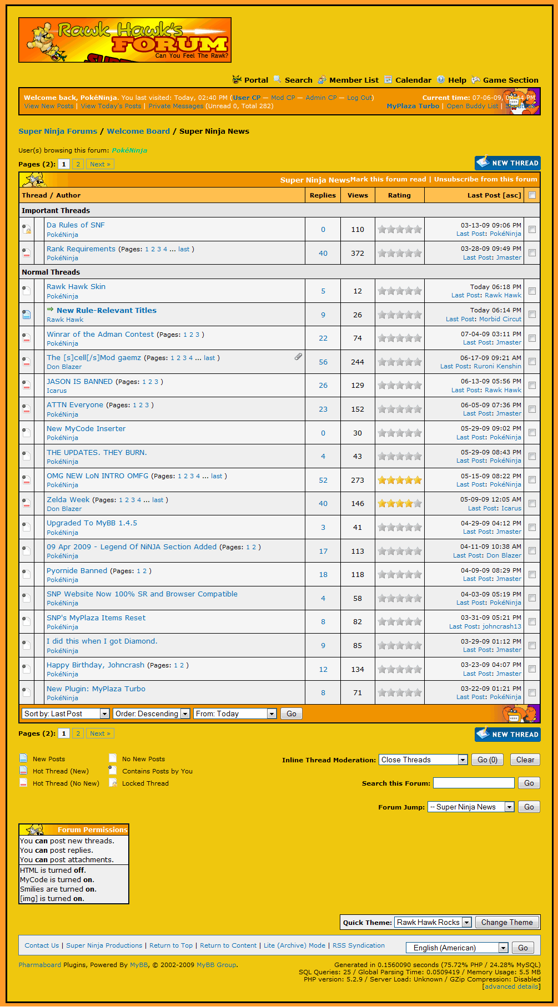Click the attachment paperclip on Mod gaemz thread

point(298,357)
